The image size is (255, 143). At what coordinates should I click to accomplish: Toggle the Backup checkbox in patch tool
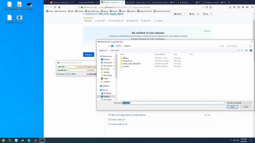57,74
